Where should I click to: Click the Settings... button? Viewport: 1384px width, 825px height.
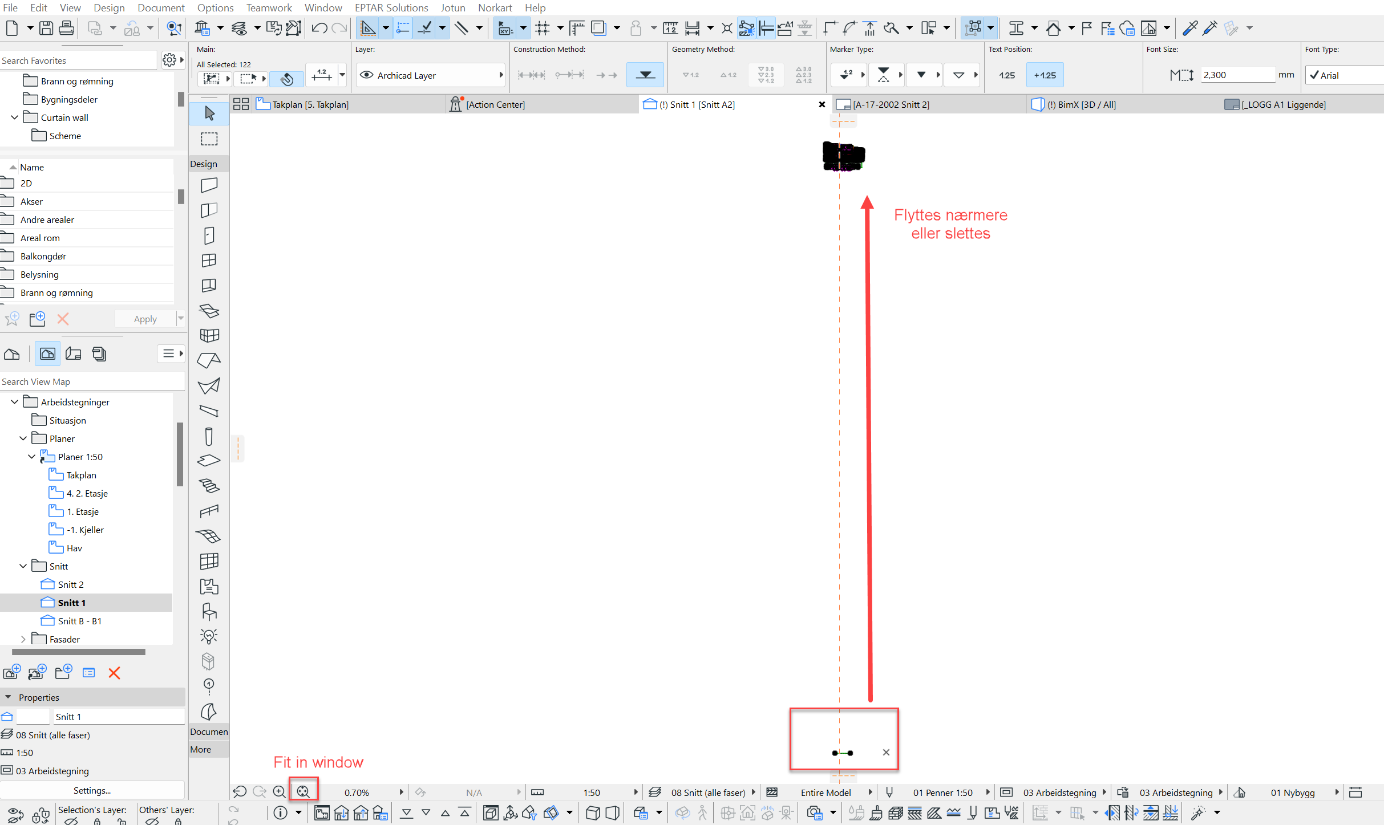(x=92, y=790)
